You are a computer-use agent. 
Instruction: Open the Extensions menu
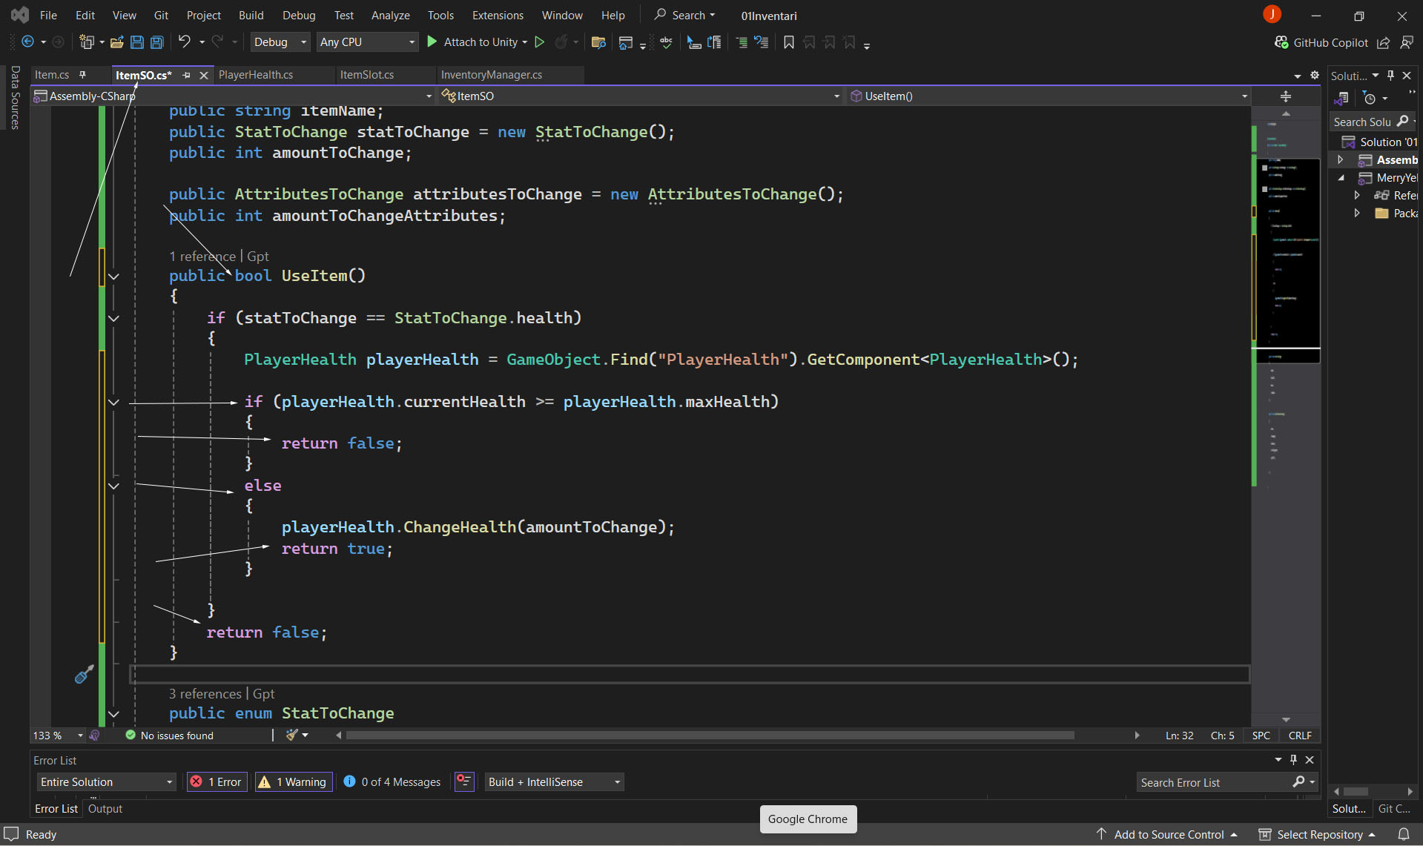click(497, 15)
